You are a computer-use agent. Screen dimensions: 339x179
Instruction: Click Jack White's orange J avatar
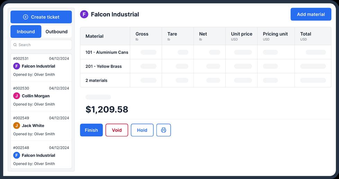point(16,125)
